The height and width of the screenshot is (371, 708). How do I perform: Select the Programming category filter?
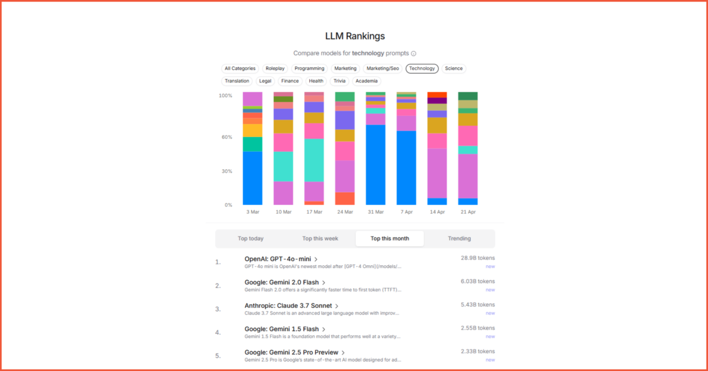[309, 69]
